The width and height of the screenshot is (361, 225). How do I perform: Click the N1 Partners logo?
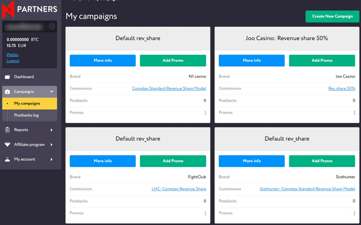tap(29, 9)
